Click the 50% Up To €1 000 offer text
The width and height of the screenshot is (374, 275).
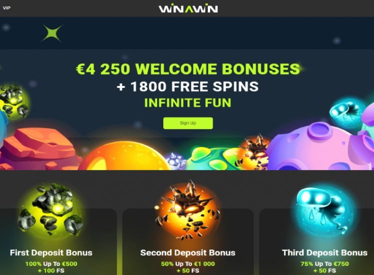[x=188, y=264]
